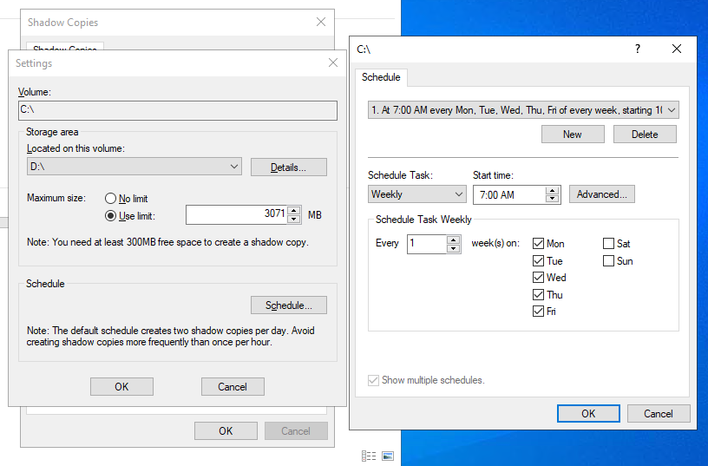
Task: Uncheck the Thu checkbox
Action: click(538, 295)
